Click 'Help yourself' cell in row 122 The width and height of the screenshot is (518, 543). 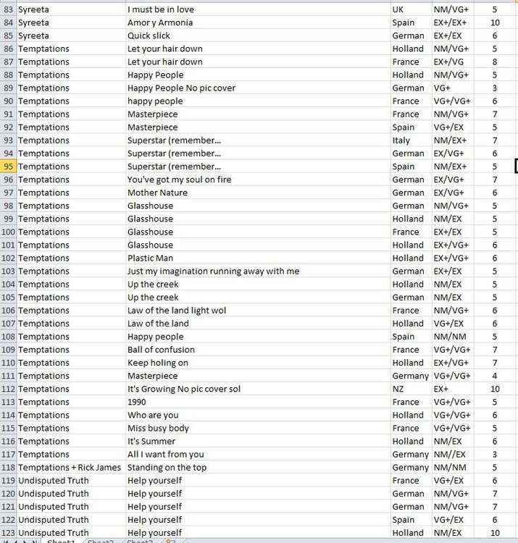[257, 520]
